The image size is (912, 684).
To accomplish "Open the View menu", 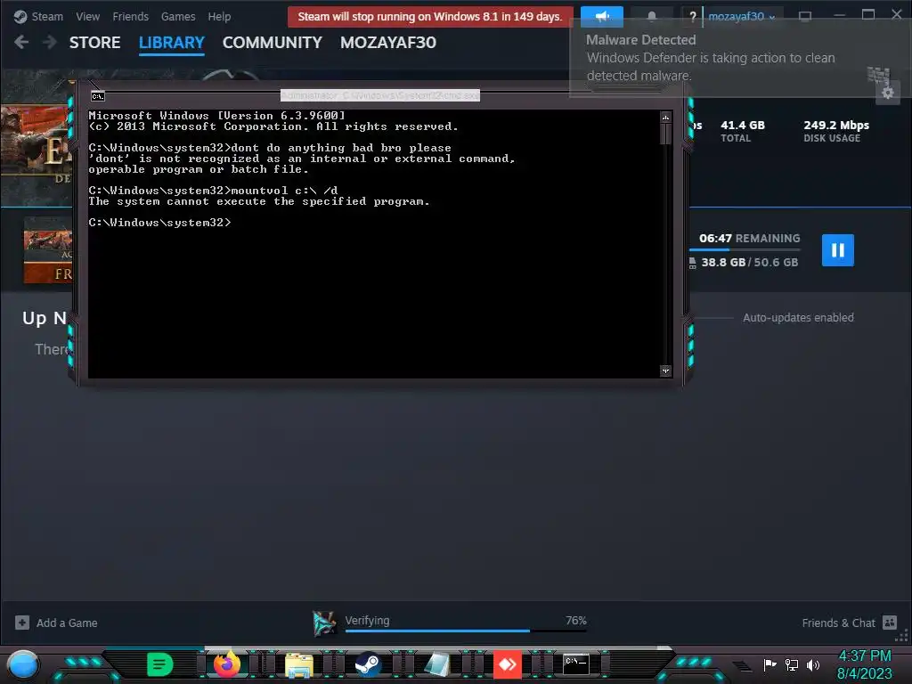I will point(88,17).
